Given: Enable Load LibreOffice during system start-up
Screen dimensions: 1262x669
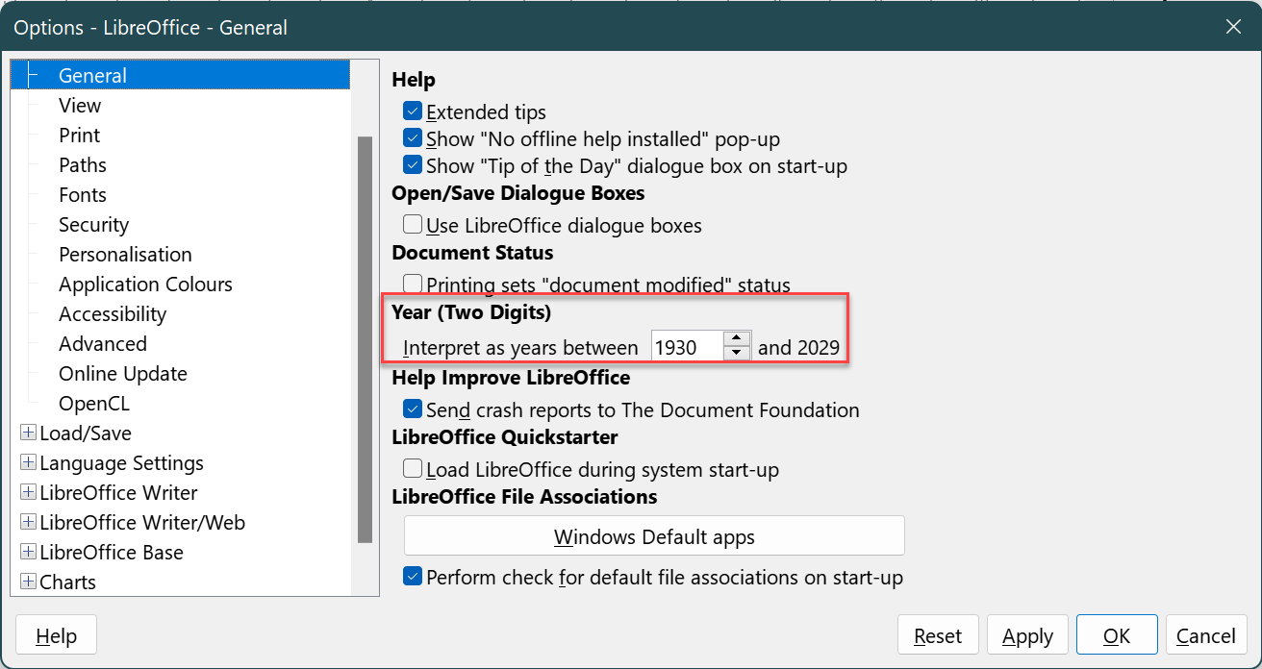Looking at the screenshot, I should pos(413,469).
